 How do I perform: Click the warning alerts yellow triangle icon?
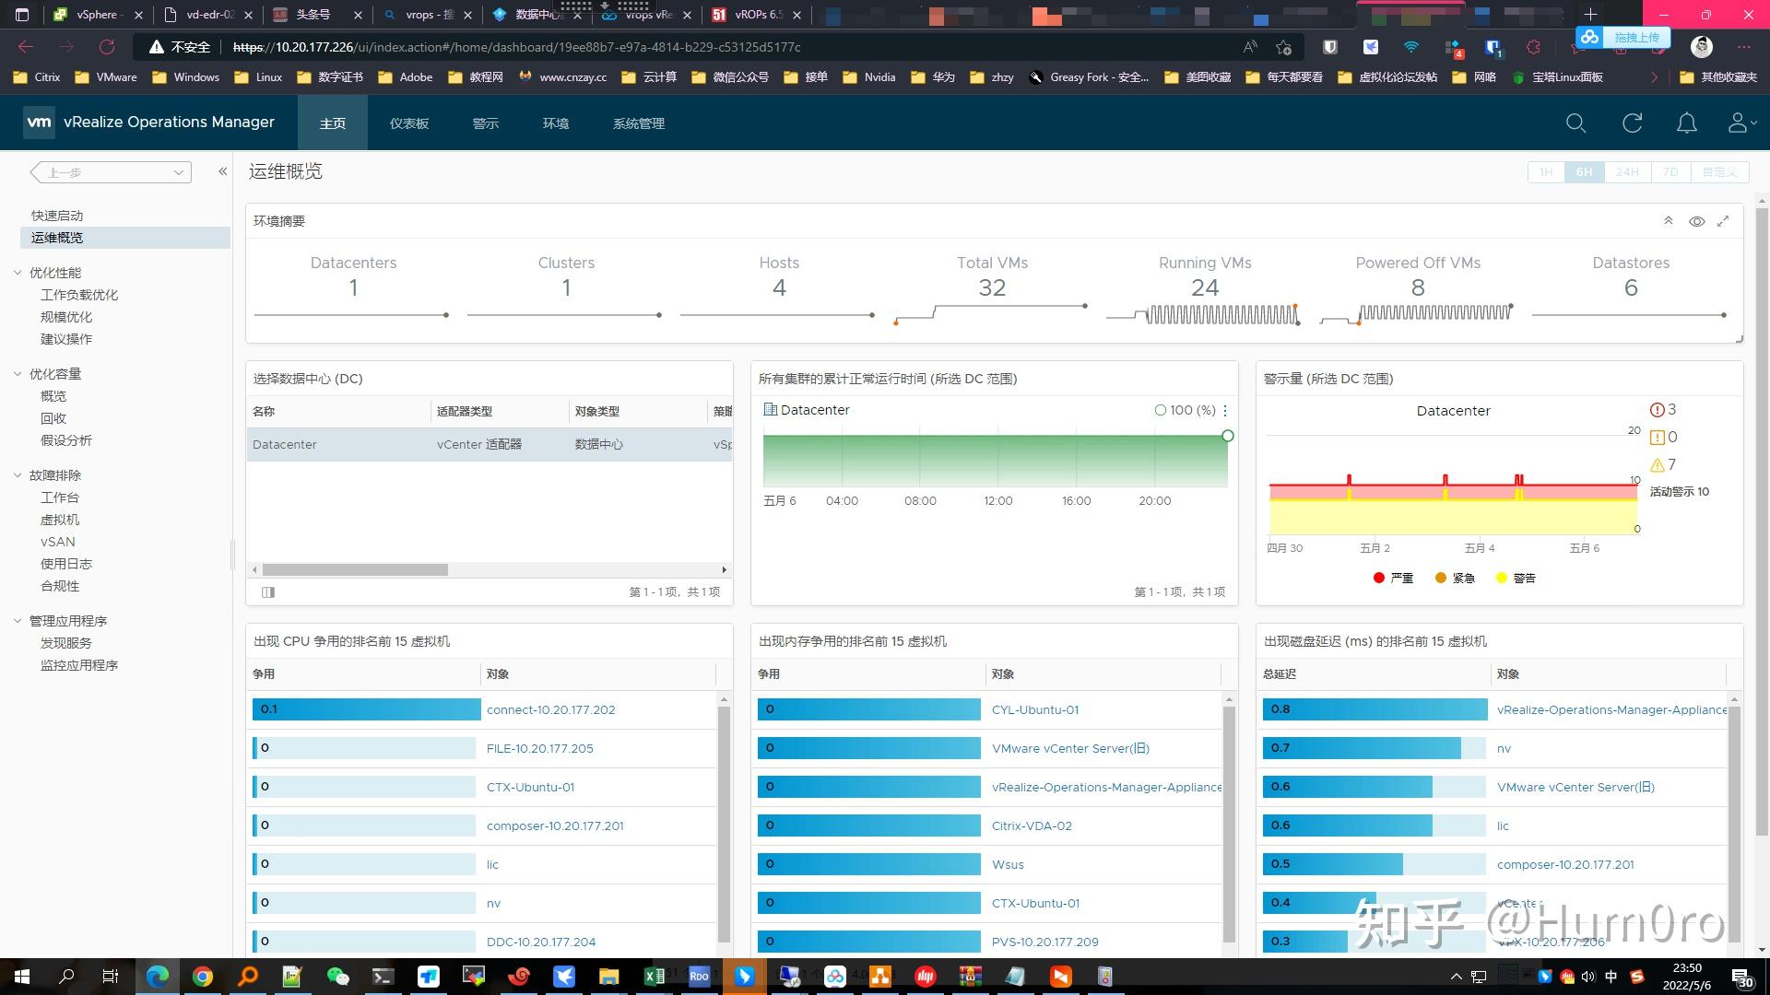tap(1657, 465)
